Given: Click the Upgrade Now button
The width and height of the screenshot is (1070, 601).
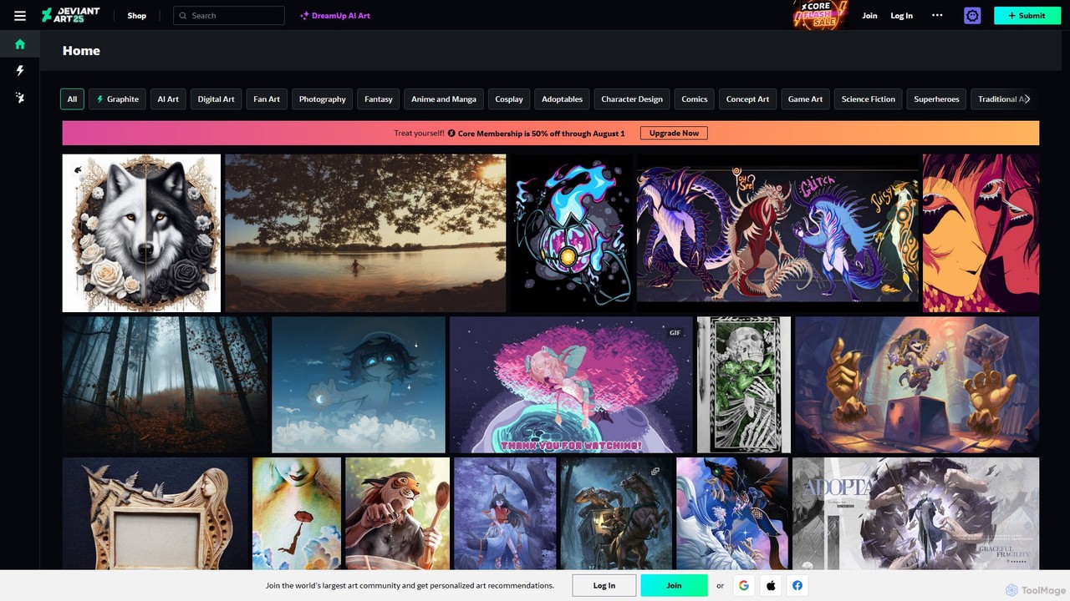Looking at the screenshot, I should click(674, 133).
